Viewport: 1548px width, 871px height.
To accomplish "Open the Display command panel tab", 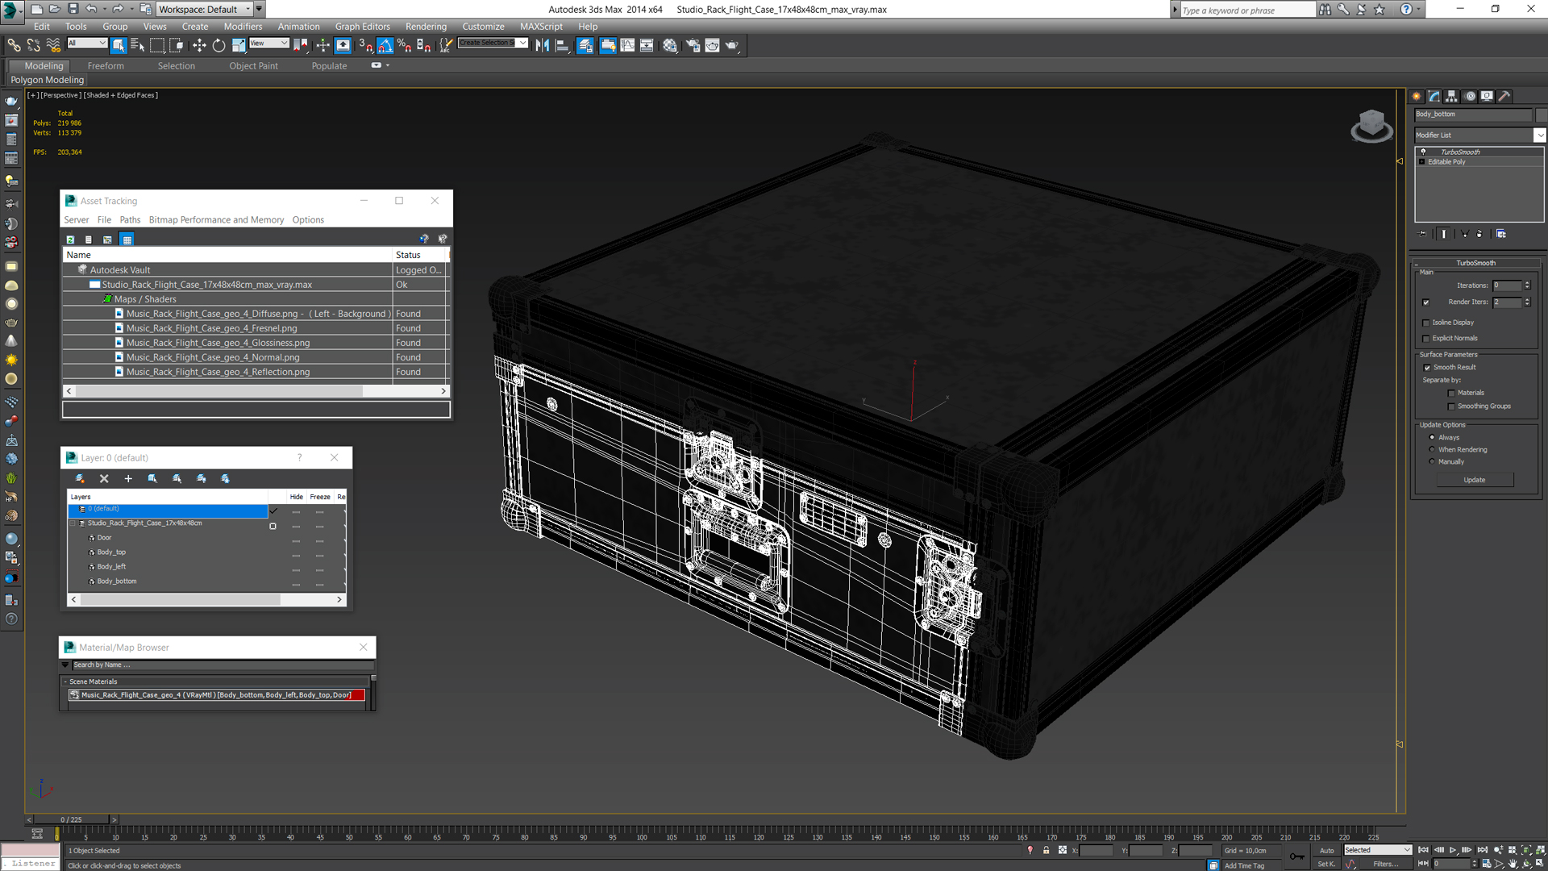I will click(x=1487, y=96).
